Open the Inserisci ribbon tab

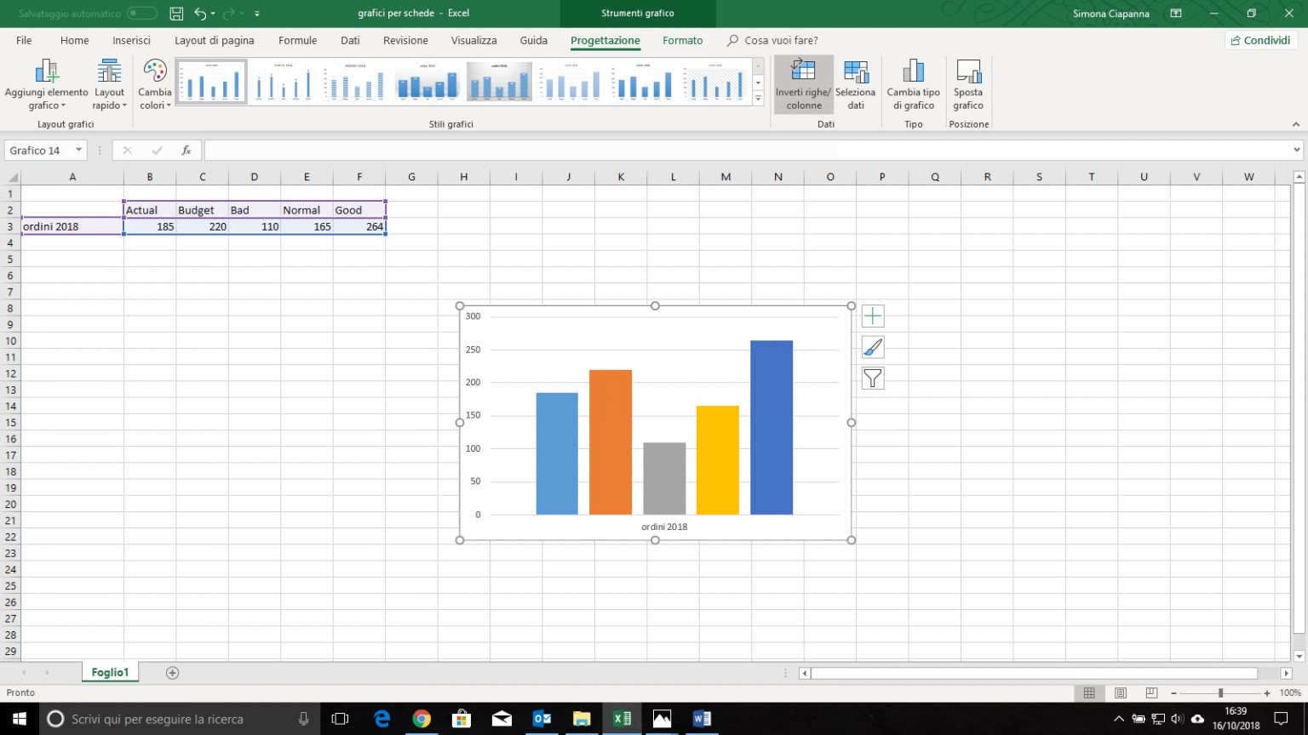pyautogui.click(x=130, y=40)
